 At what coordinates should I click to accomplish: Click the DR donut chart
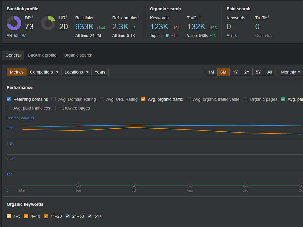(14, 23)
